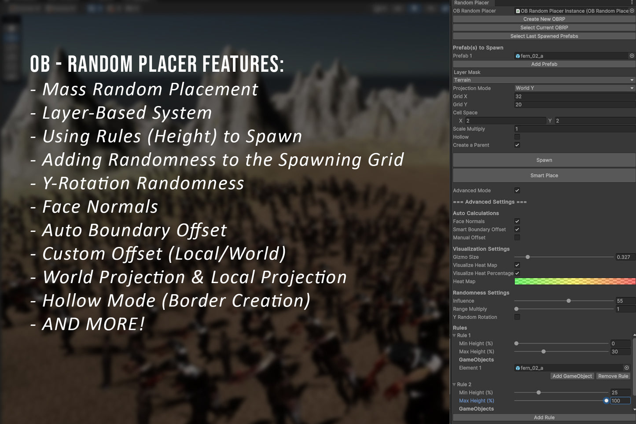Screen dimensions: 636x424
Task: Open object picker for Prefab 1 field
Action: click(x=632, y=56)
